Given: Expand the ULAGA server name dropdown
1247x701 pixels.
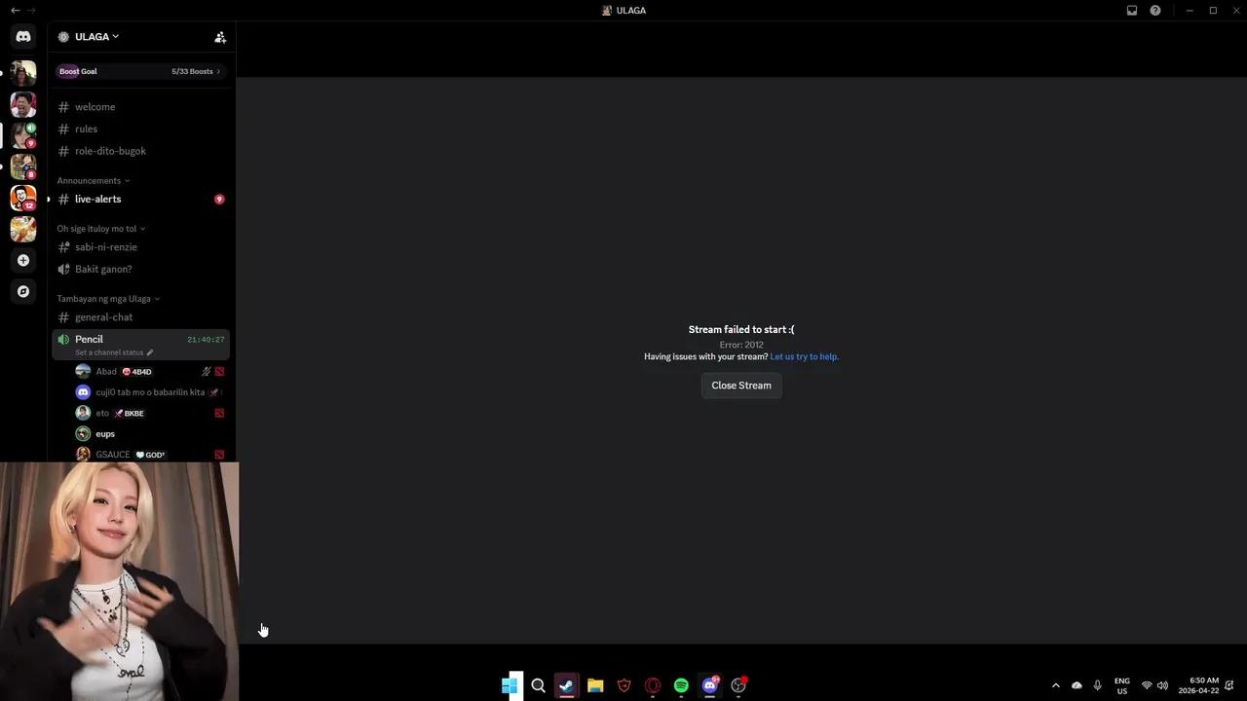Looking at the screenshot, I should pos(96,37).
